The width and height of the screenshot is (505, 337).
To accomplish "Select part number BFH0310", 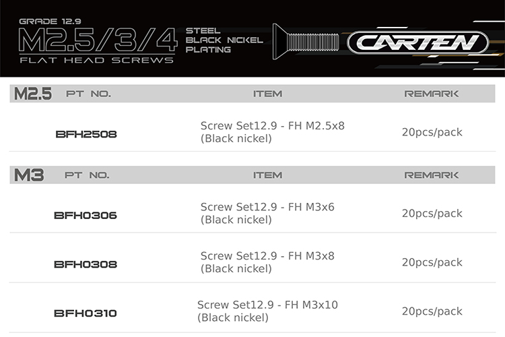I will pos(86,313).
